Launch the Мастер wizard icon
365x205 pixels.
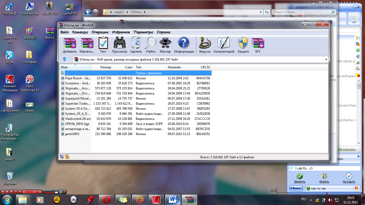tap(165, 43)
